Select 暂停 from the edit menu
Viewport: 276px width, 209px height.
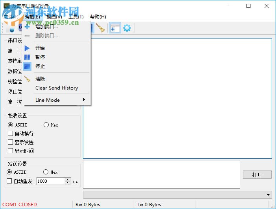(57, 57)
